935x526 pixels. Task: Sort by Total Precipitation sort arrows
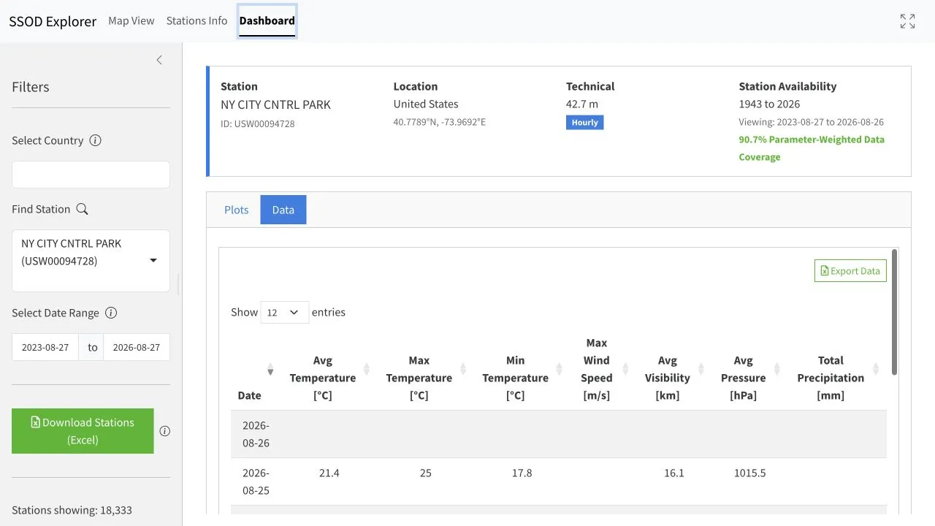point(876,369)
